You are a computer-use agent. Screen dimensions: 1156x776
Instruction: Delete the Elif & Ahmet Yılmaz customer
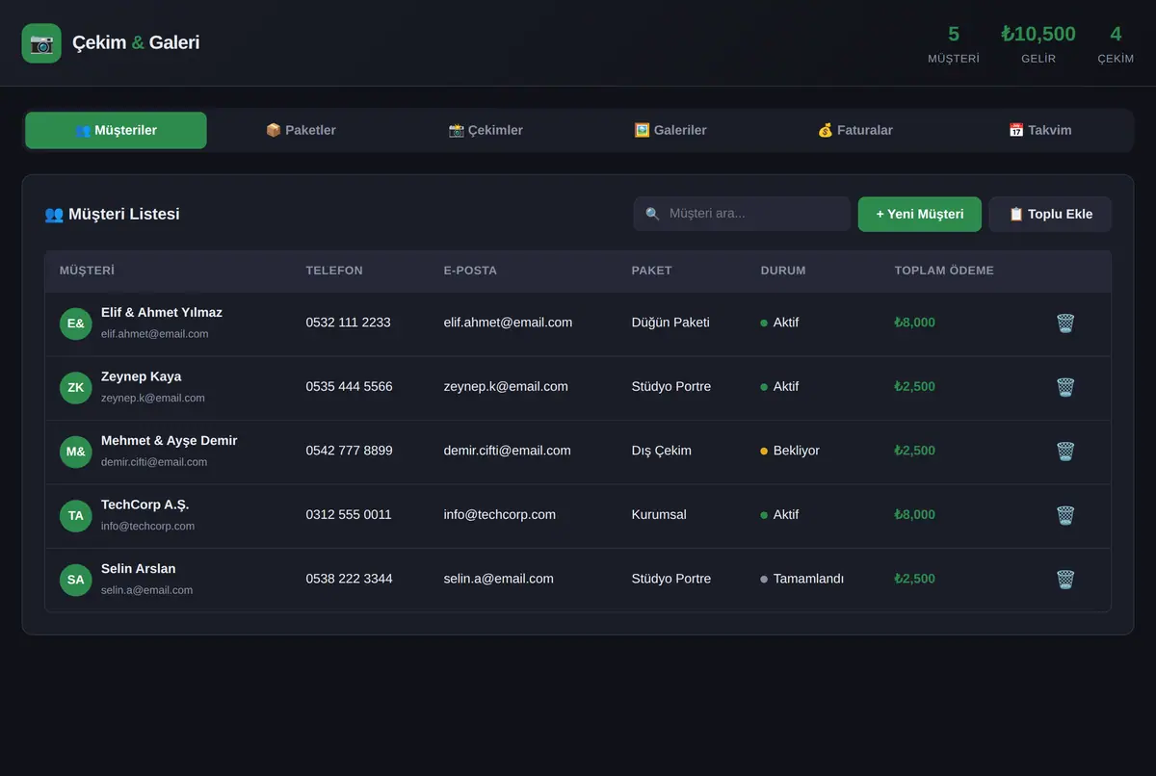pyautogui.click(x=1064, y=323)
